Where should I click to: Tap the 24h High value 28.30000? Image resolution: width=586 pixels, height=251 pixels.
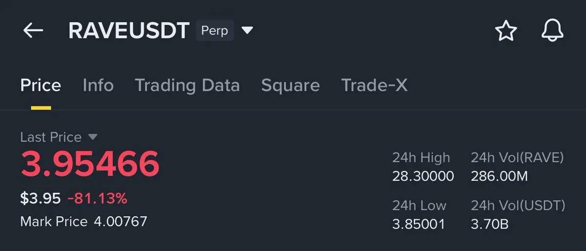[423, 176]
